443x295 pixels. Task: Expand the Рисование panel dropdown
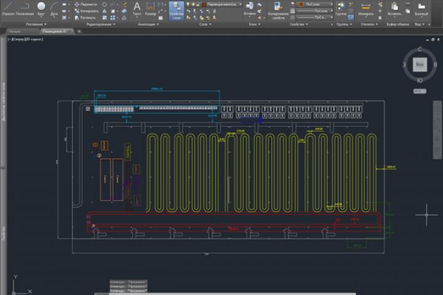(35, 25)
